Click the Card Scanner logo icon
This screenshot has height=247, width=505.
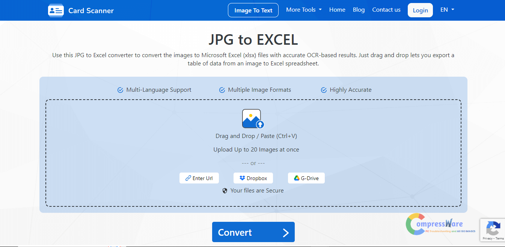(x=56, y=10)
